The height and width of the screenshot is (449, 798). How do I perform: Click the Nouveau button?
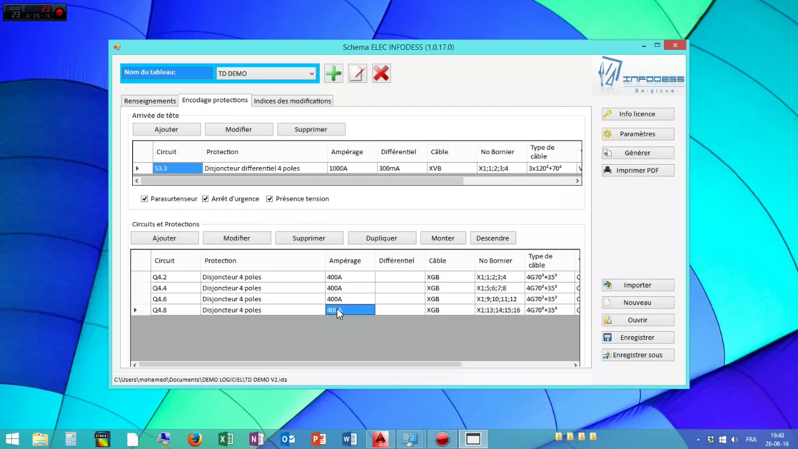638,302
